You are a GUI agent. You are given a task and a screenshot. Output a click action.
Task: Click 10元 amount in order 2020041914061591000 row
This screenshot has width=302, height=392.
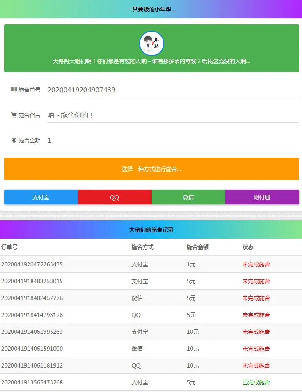(x=193, y=349)
